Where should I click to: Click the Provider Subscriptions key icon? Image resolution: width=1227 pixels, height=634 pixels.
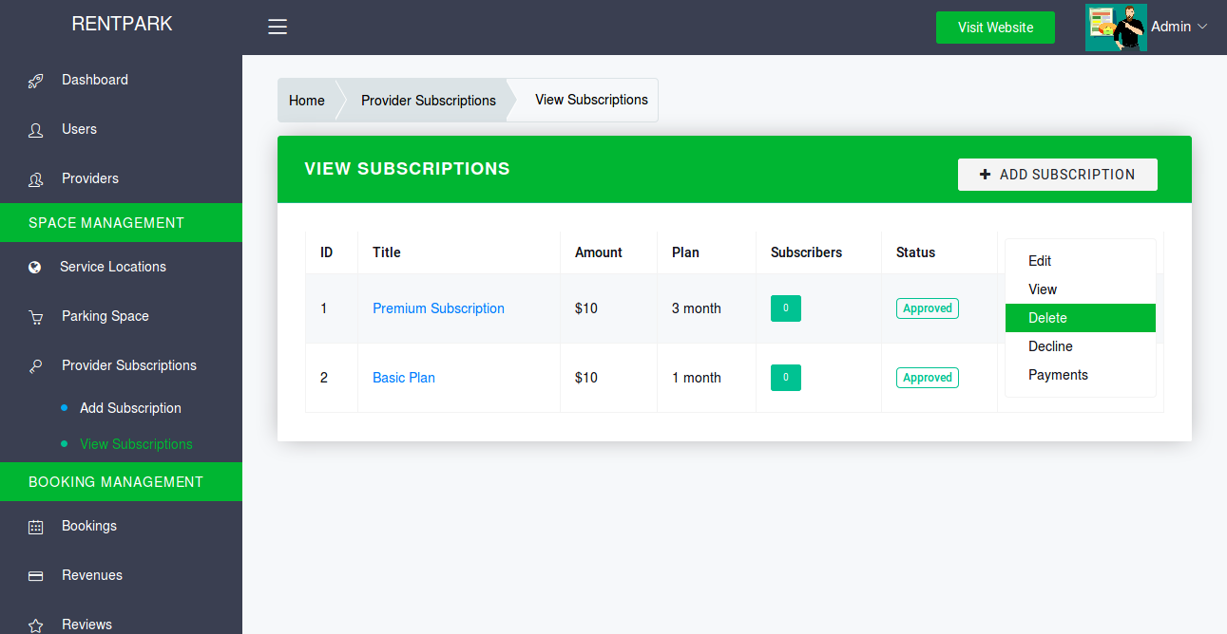click(x=36, y=366)
